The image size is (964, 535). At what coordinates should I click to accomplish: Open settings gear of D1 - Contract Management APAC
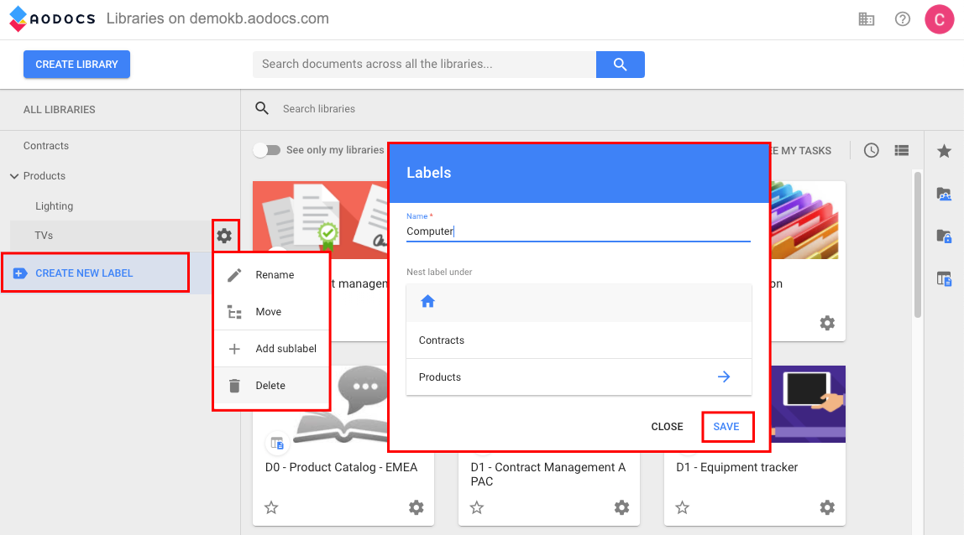621,507
